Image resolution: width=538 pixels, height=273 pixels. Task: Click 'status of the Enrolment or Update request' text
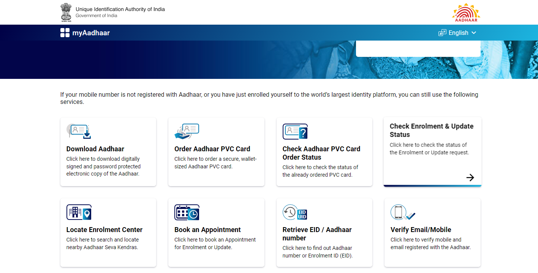tap(429, 149)
